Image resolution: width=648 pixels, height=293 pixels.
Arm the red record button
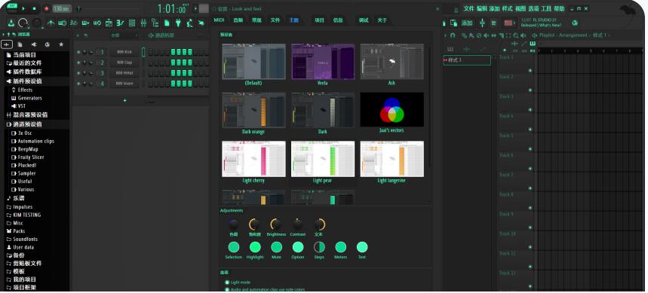click(x=46, y=8)
